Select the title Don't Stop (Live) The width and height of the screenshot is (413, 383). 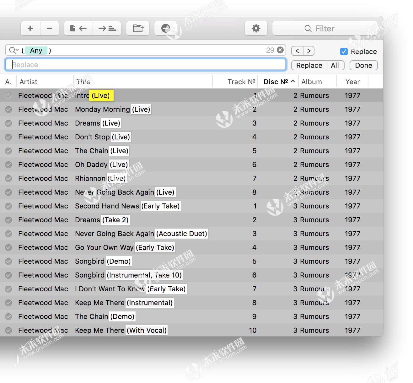[103, 137]
